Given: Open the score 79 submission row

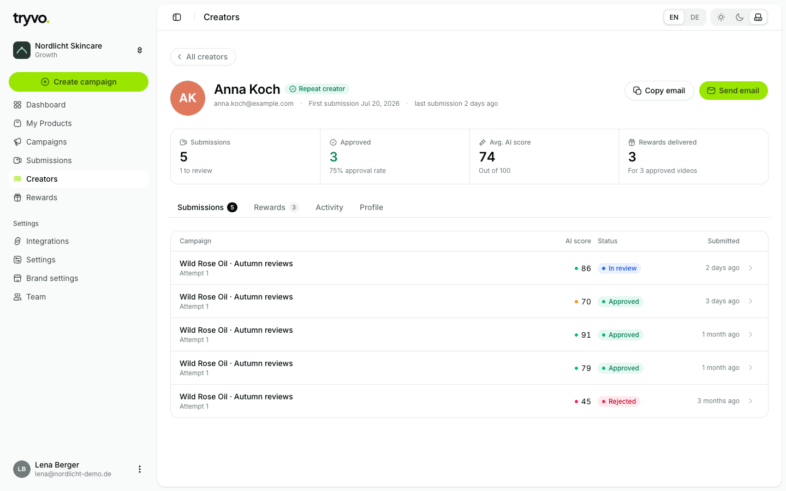Looking at the screenshot, I should tap(469, 368).
